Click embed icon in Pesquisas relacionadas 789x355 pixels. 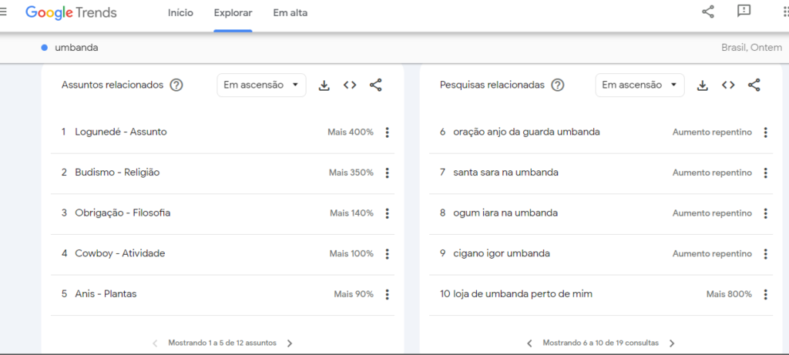click(728, 85)
